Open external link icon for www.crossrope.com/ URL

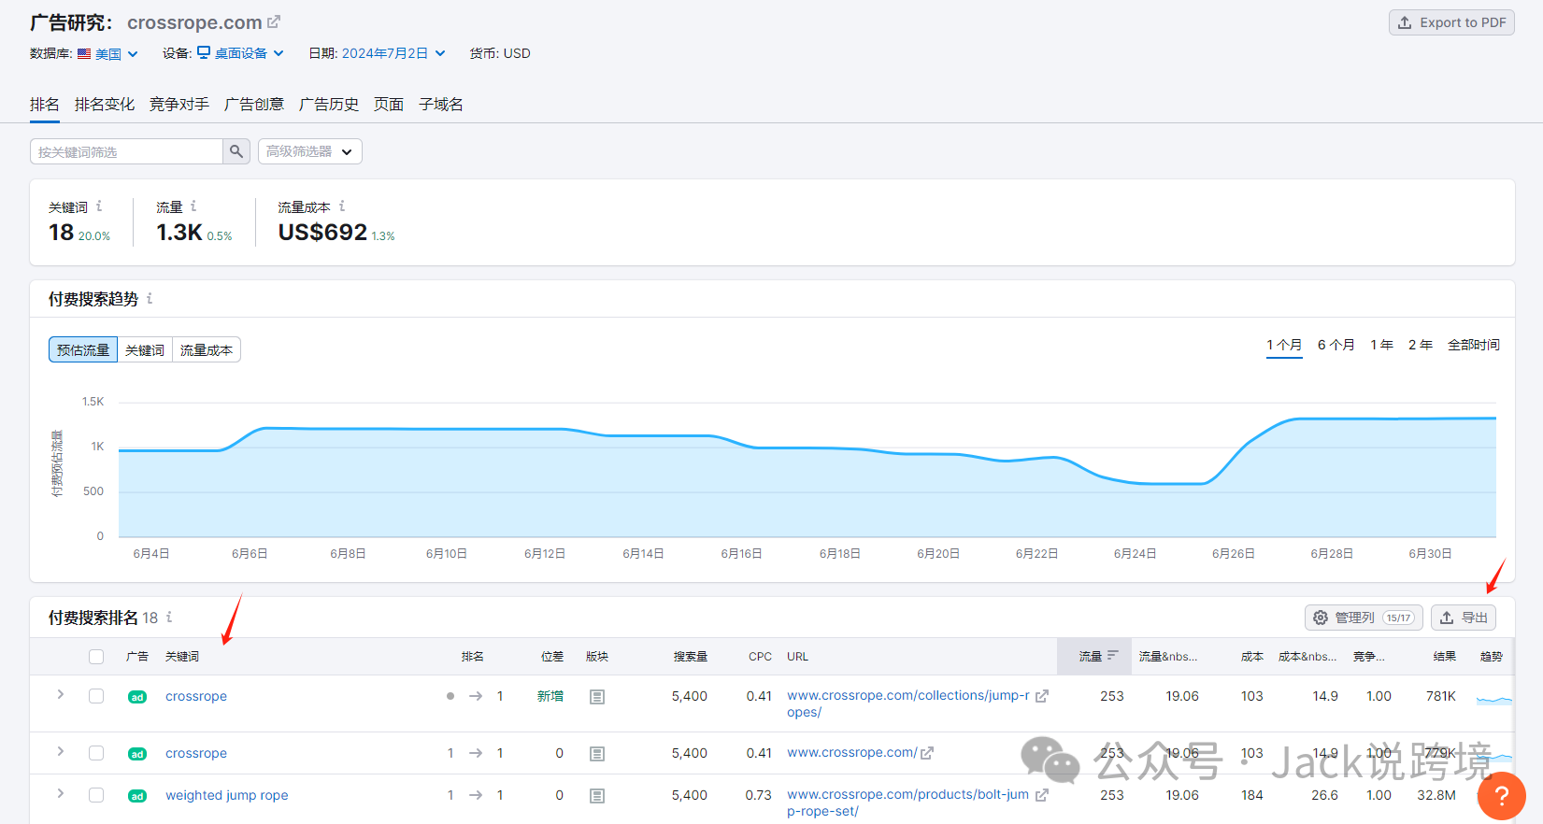point(927,753)
